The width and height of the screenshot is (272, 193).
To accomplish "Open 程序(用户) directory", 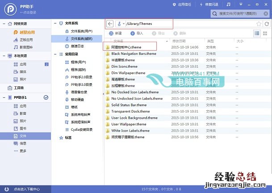I will [x=75, y=62].
